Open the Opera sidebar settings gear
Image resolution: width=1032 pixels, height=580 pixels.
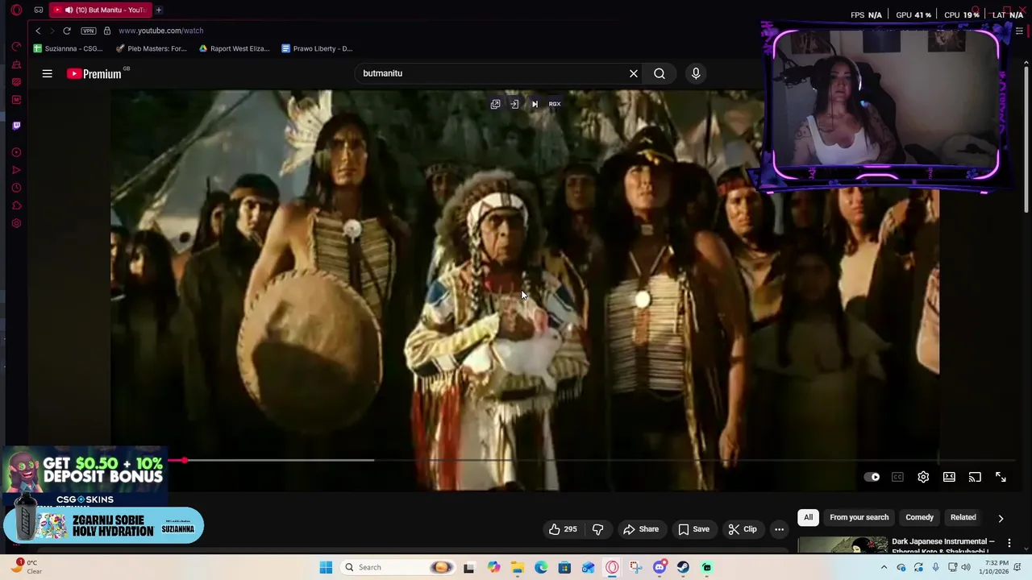[x=16, y=223]
